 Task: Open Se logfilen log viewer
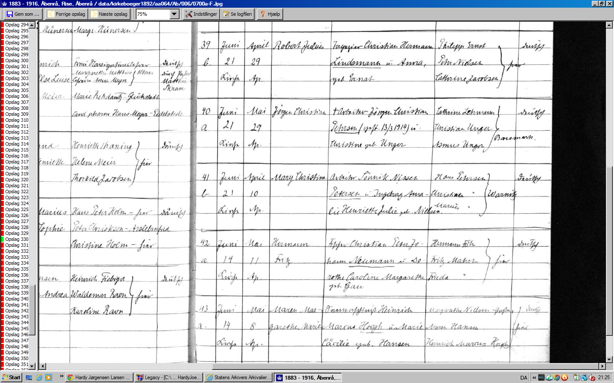click(x=237, y=14)
